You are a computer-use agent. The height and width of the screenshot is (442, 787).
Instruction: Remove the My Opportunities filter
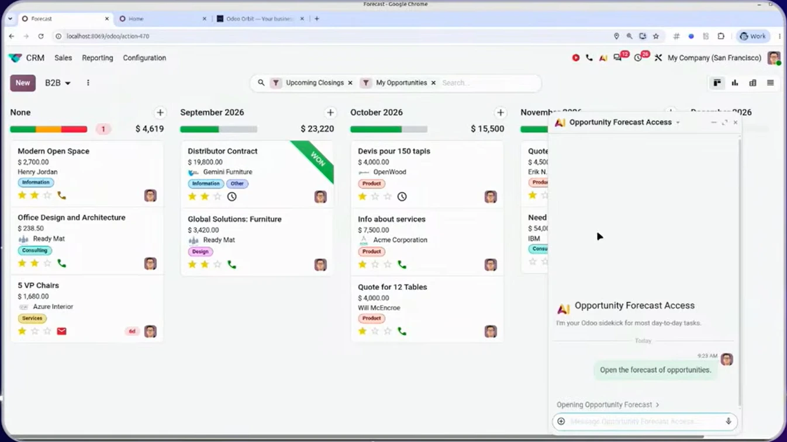tap(433, 83)
